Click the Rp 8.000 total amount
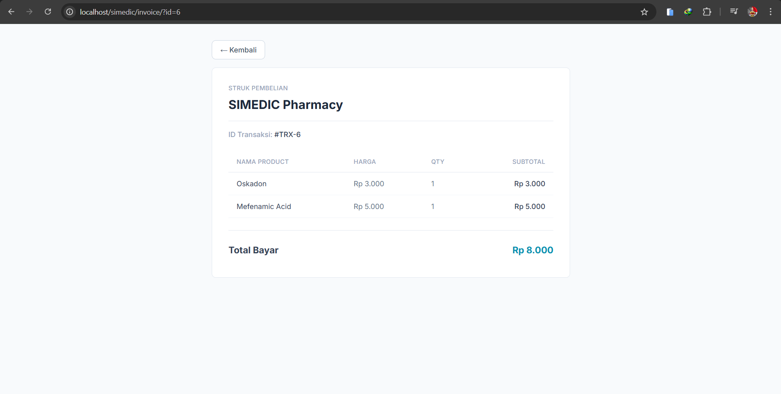The height and width of the screenshot is (394, 781). [x=533, y=250]
